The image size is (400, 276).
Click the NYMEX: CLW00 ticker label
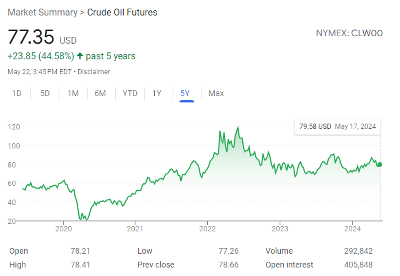pyautogui.click(x=349, y=33)
